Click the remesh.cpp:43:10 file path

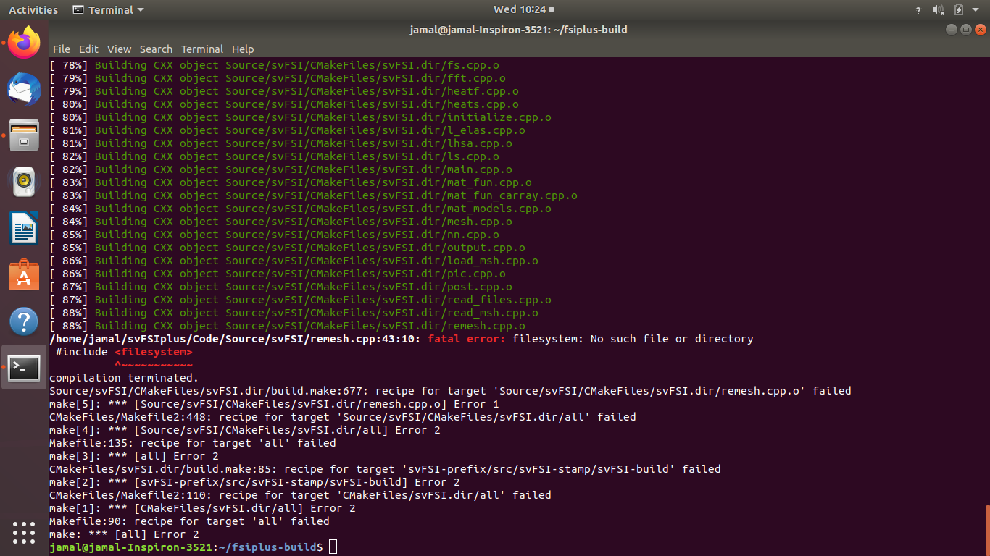(235, 339)
